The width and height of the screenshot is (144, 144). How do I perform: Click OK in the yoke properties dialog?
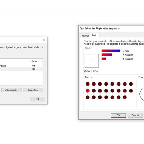click(x=118, y=115)
